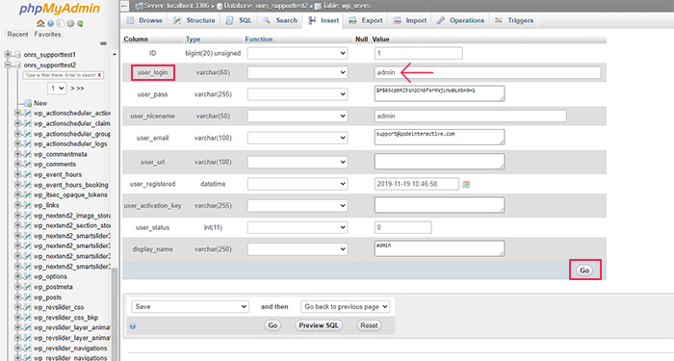Open the Function dropdown for user_registered
This screenshot has height=361, width=674.
click(298, 184)
